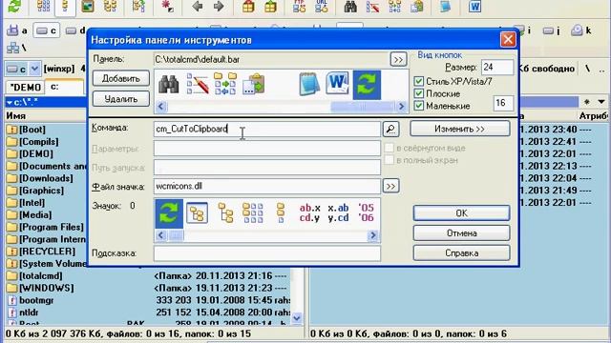The height and width of the screenshot is (343, 611).
Task: Switch to the '*DEMO' tab
Action: pyautogui.click(x=26, y=87)
